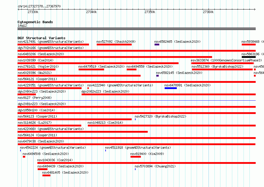Screen dimensions: 264x187
Task: Click the 14q12 band label
Action: click(x=22, y=26)
